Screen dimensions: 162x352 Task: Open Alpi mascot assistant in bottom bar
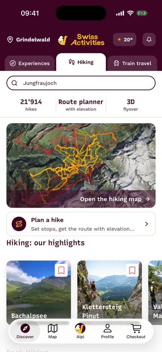80,331
